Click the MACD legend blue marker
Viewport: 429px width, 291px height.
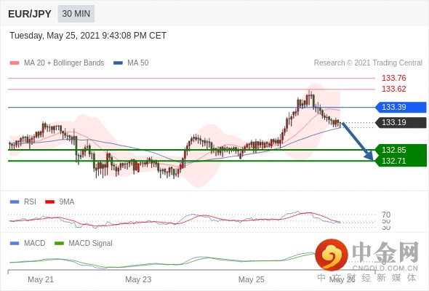pos(15,243)
